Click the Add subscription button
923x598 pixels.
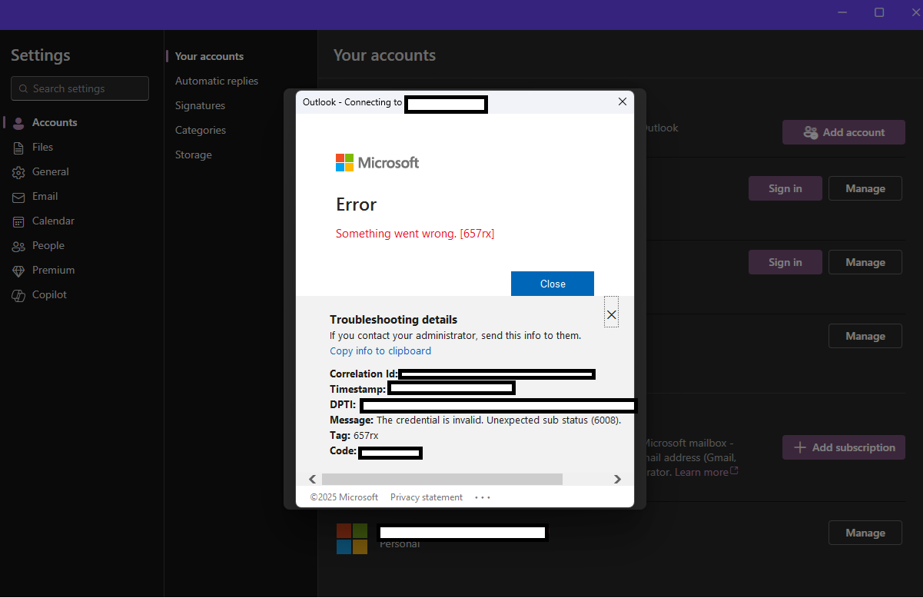click(x=844, y=447)
